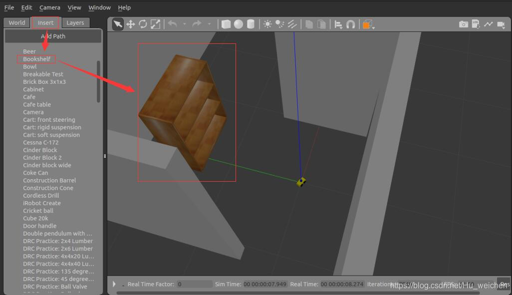Click the video record icon
Image resolution: width=512 pixels, height=295 pixels.
(x=501, y=24)
